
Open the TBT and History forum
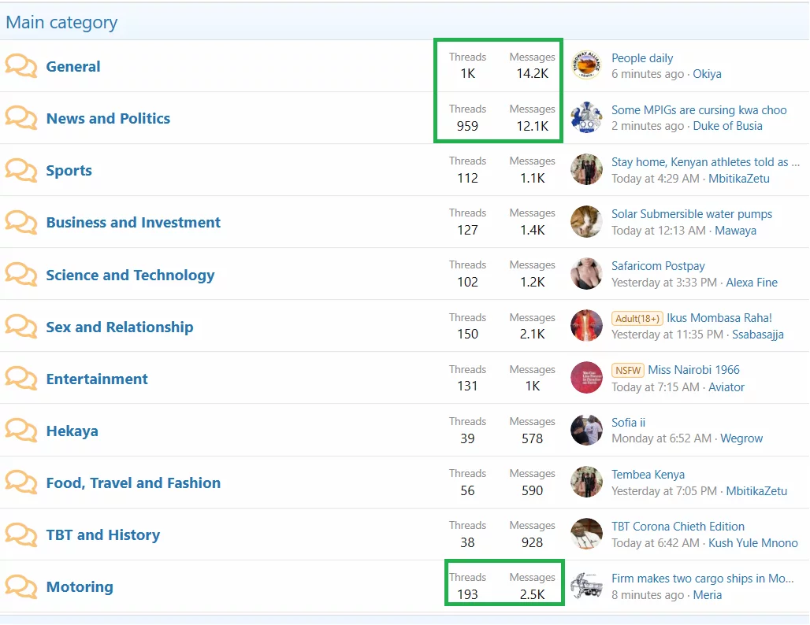point(102,535)
